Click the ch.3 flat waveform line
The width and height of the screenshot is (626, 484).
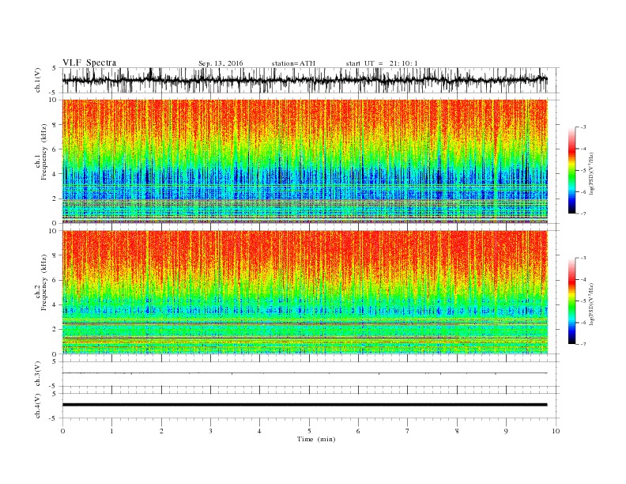305,373
